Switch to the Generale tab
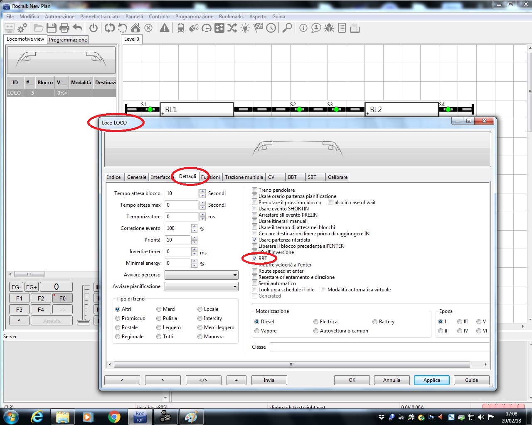This screenshot has width=532, height=425. pos(137,177)
